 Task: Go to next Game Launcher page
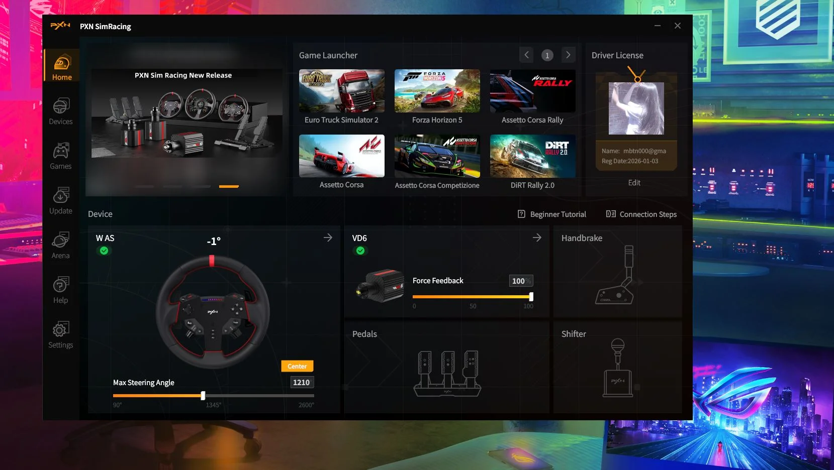click(568, 55)
